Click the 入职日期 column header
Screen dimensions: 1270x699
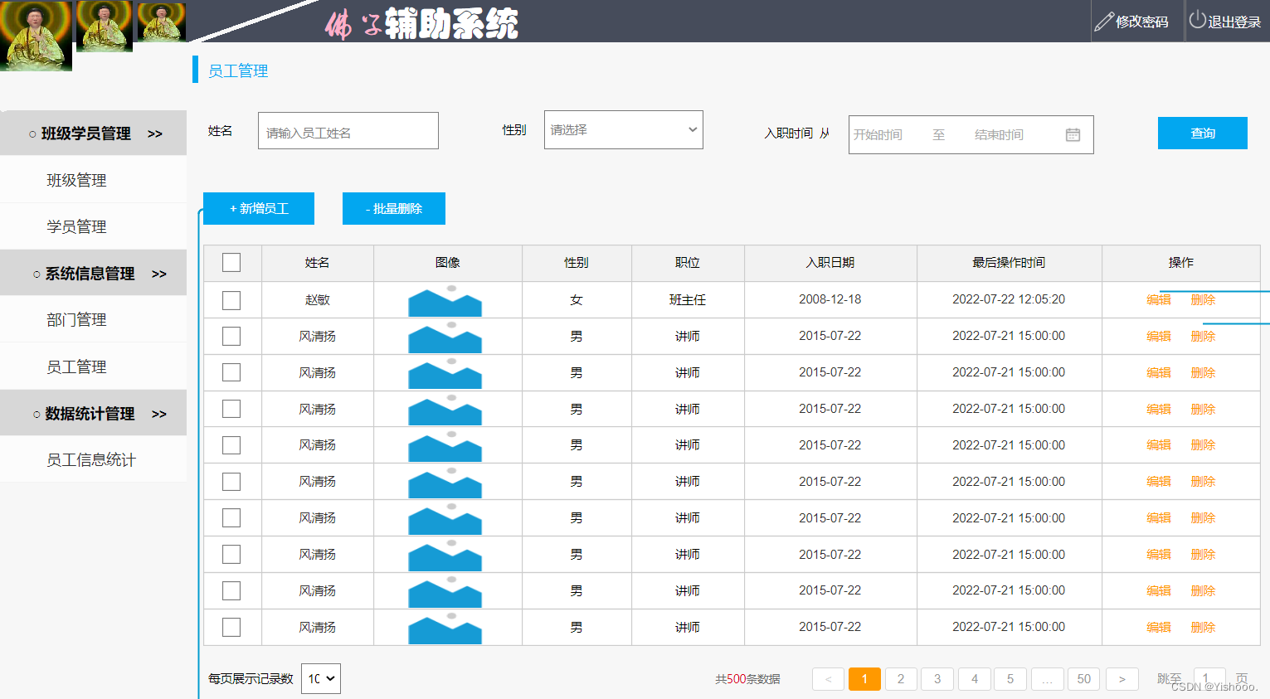830,263
